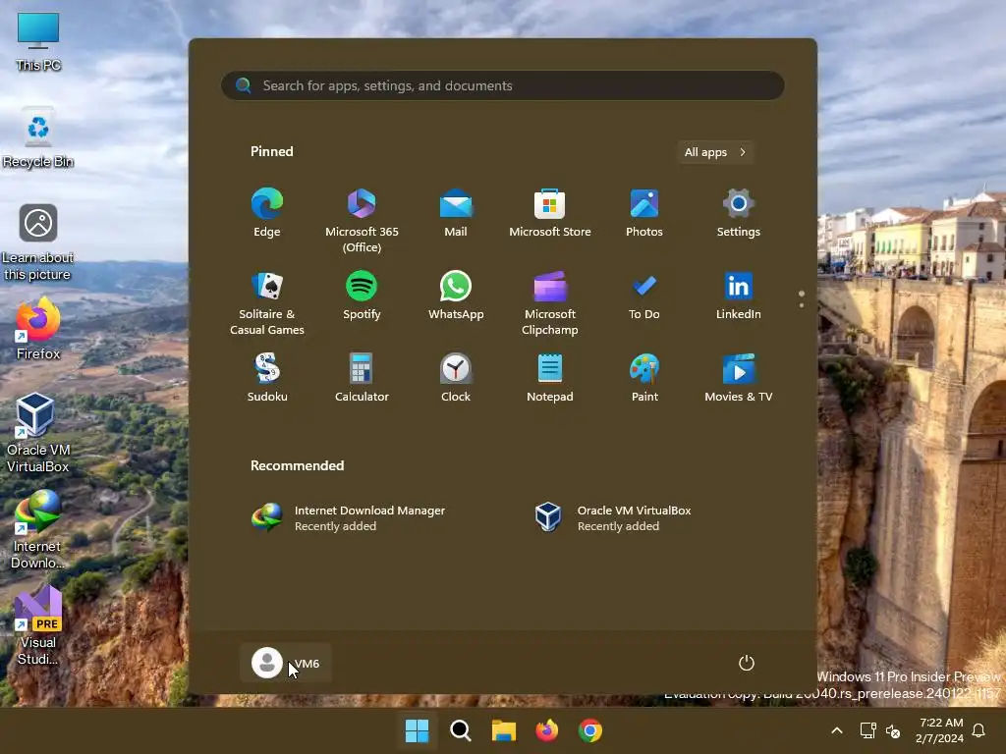Click Learn about this picture icon
This screenshot has height=754, width=1006.
click(x=38, y=242)
